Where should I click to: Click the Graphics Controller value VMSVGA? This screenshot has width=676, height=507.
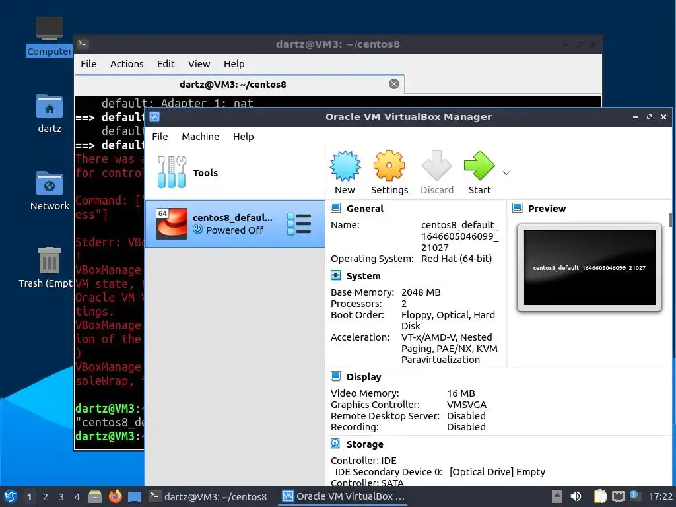tap(467, 405)
